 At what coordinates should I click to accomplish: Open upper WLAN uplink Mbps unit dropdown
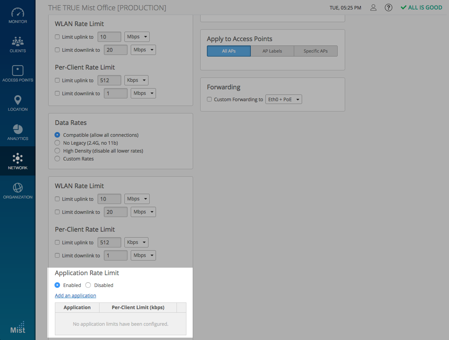(x=137, y=37)
